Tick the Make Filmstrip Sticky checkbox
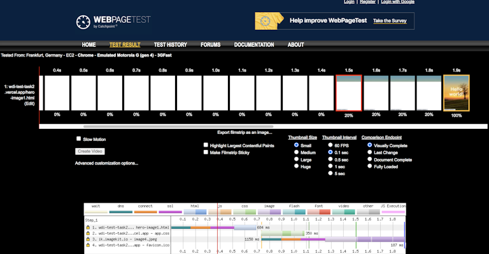Screen dimensions: 489x254 click(x=206, y=152)
